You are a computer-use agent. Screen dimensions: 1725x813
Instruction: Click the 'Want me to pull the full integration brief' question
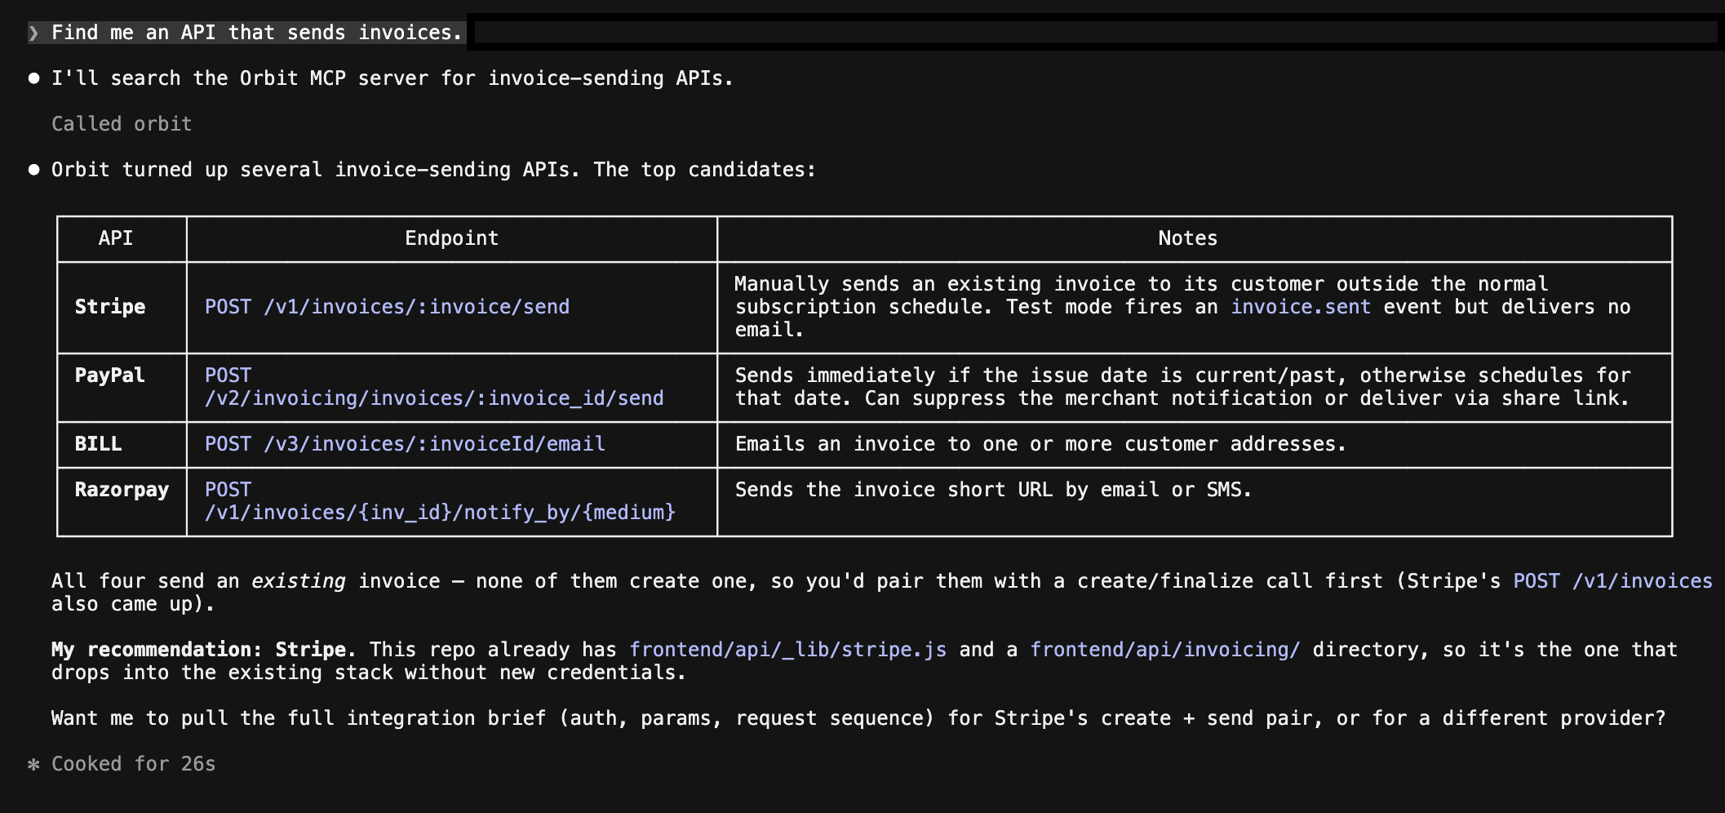[x=858, y=718]
